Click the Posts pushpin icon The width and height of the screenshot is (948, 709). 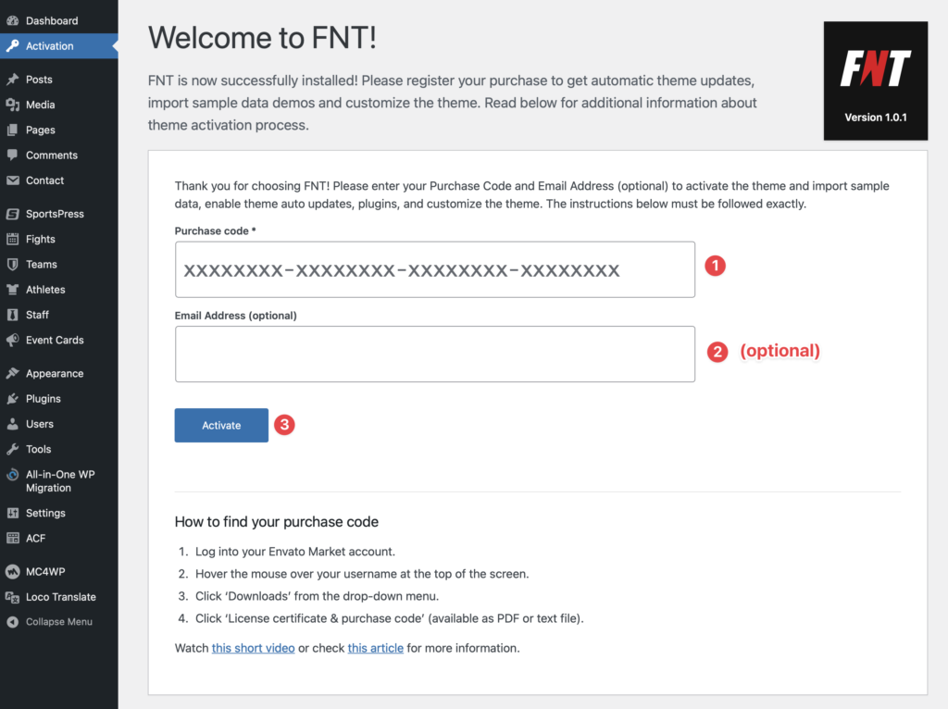13,80
